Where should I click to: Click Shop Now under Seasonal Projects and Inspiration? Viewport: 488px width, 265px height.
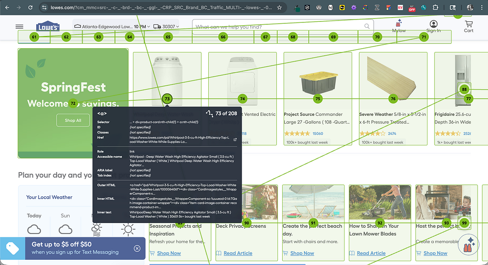(x=169, y=253)
